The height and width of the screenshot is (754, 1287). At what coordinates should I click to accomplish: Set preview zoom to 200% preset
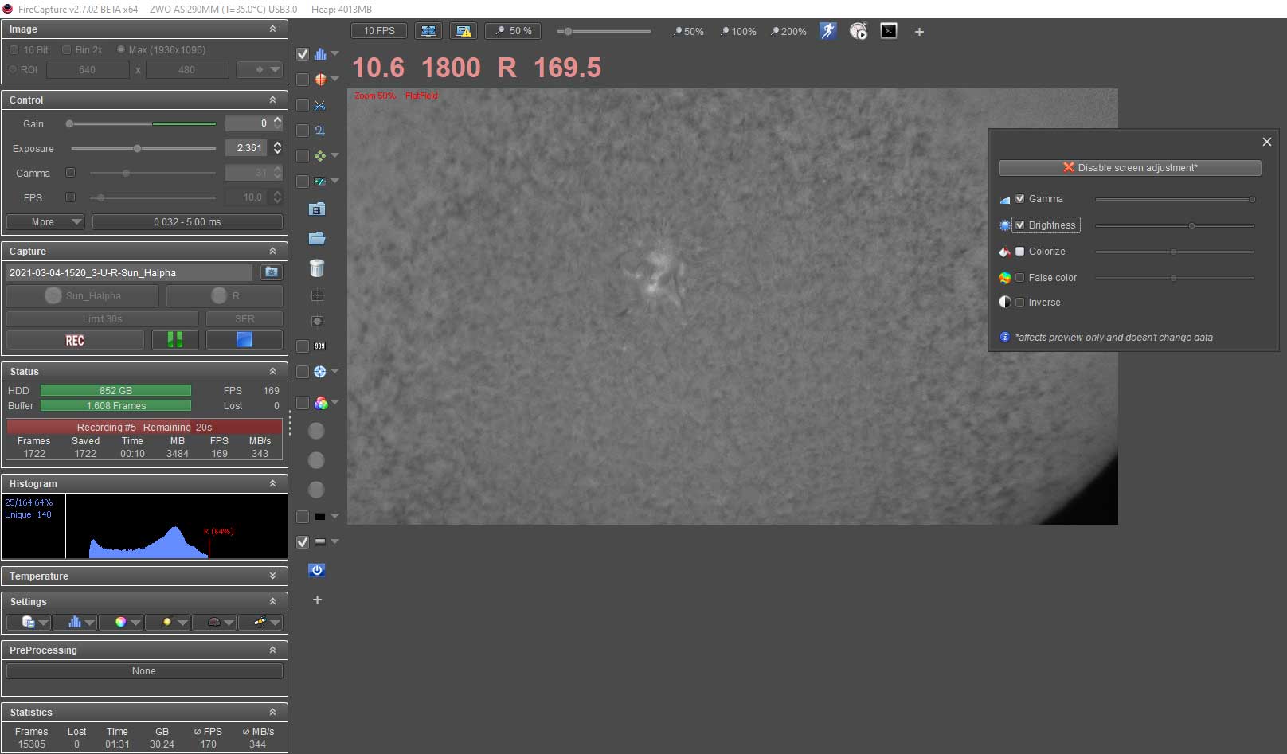[788, 32]
